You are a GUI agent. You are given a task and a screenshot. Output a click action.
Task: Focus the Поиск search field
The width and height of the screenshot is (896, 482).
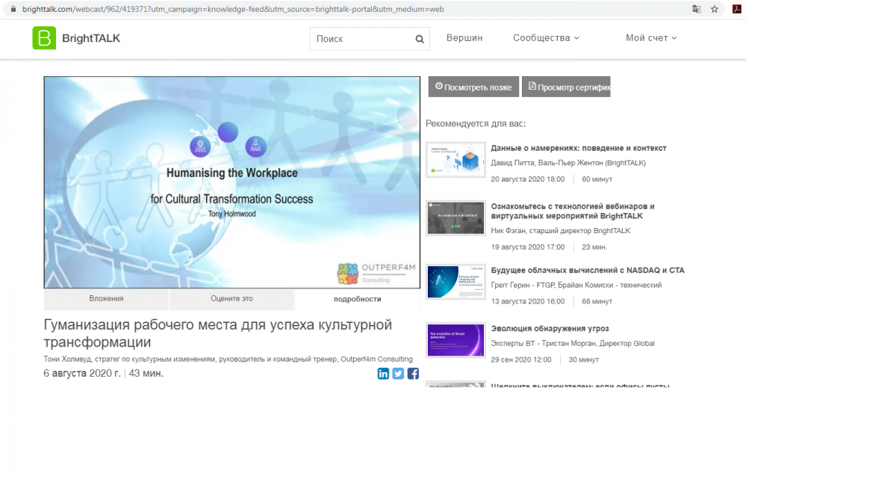coord(362,39)
